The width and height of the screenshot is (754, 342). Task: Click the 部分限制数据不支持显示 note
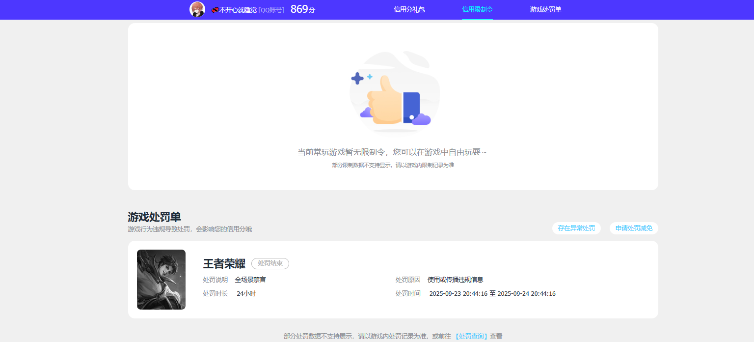(393, 165)
